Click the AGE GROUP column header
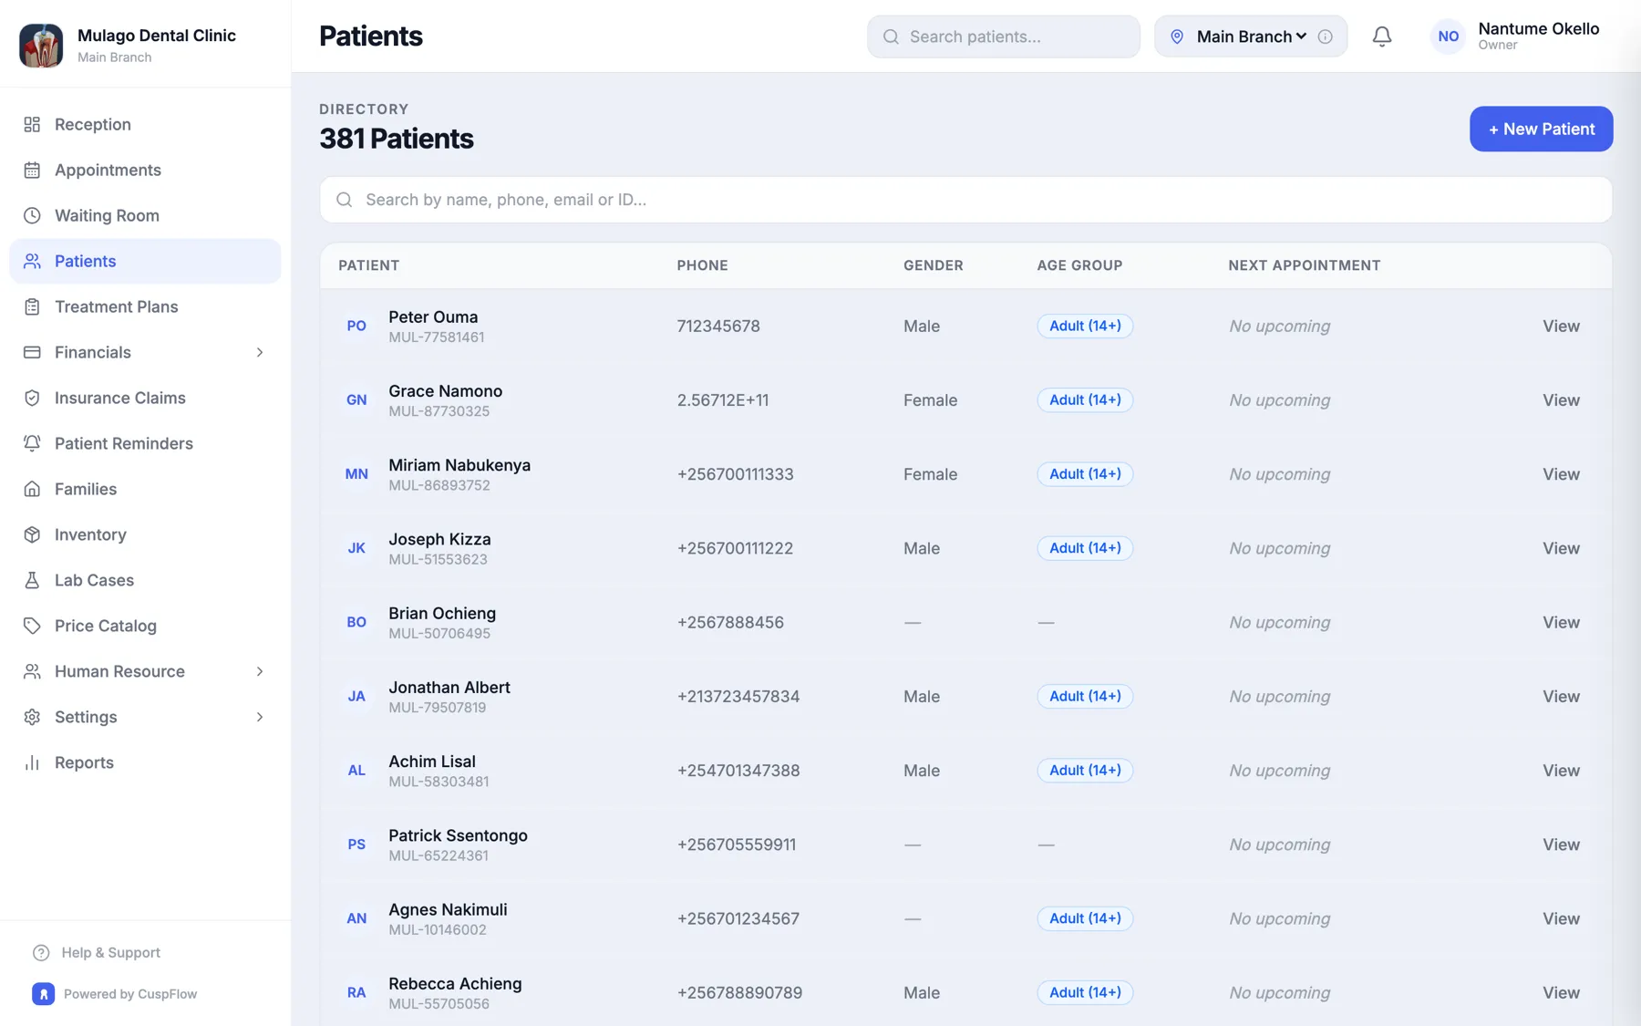 pyautogui.click(x=1079, y=265)
